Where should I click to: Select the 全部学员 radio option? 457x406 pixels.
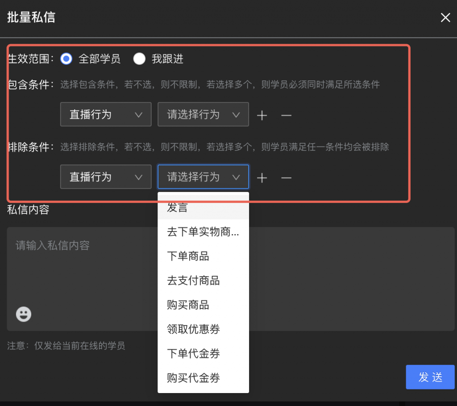66,59
